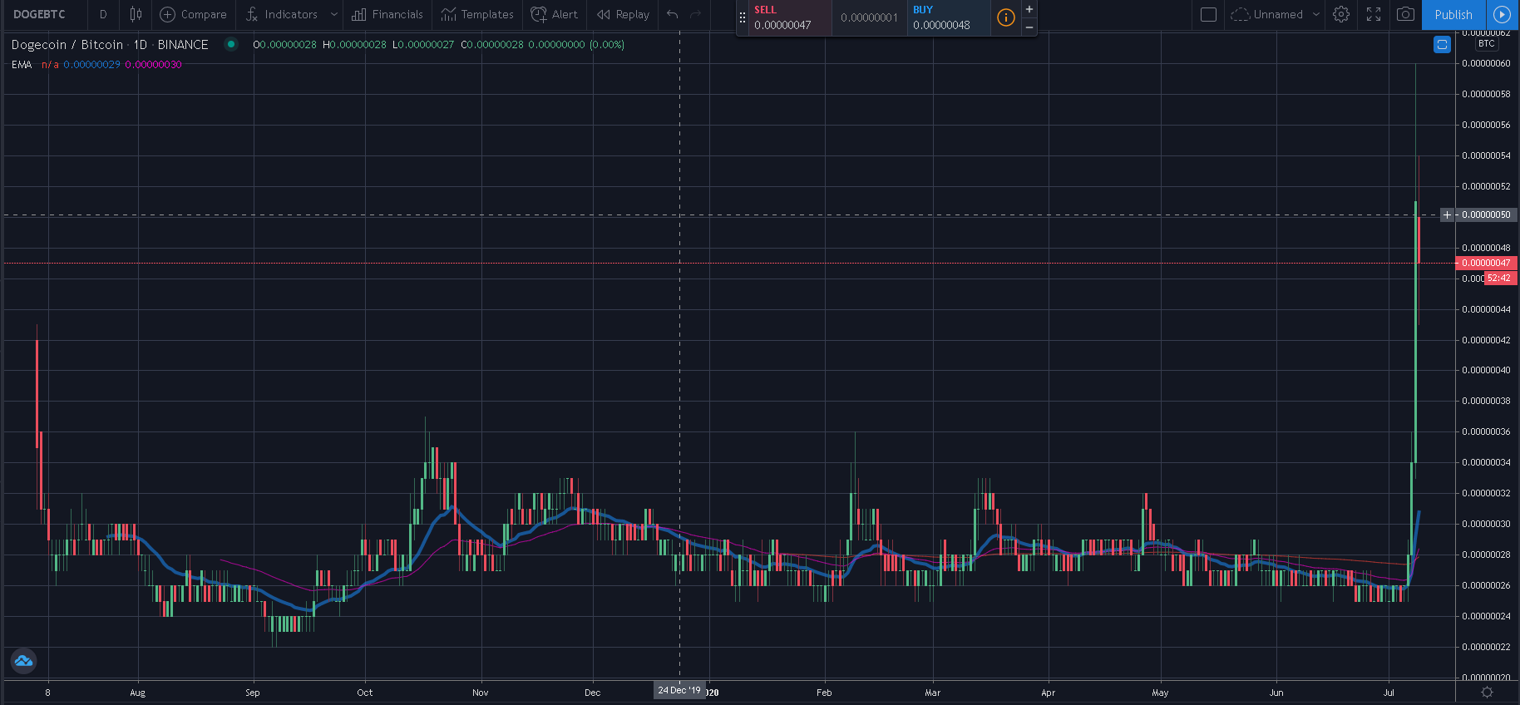
Task: Click the undo arrow
Action: click(x=672, y=14)
